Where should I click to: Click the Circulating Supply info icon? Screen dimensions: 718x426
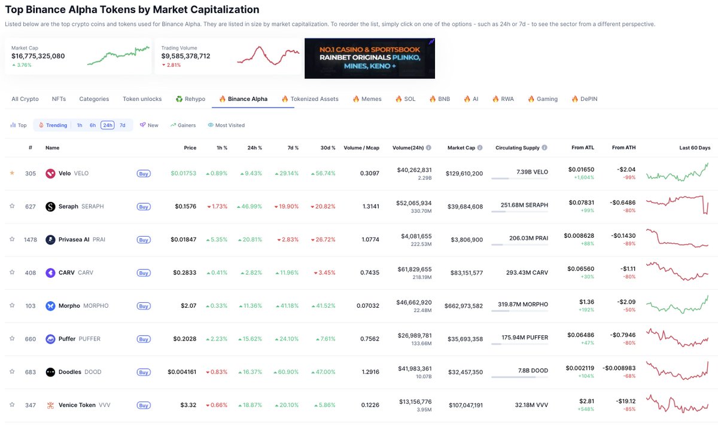click(544, 148)
